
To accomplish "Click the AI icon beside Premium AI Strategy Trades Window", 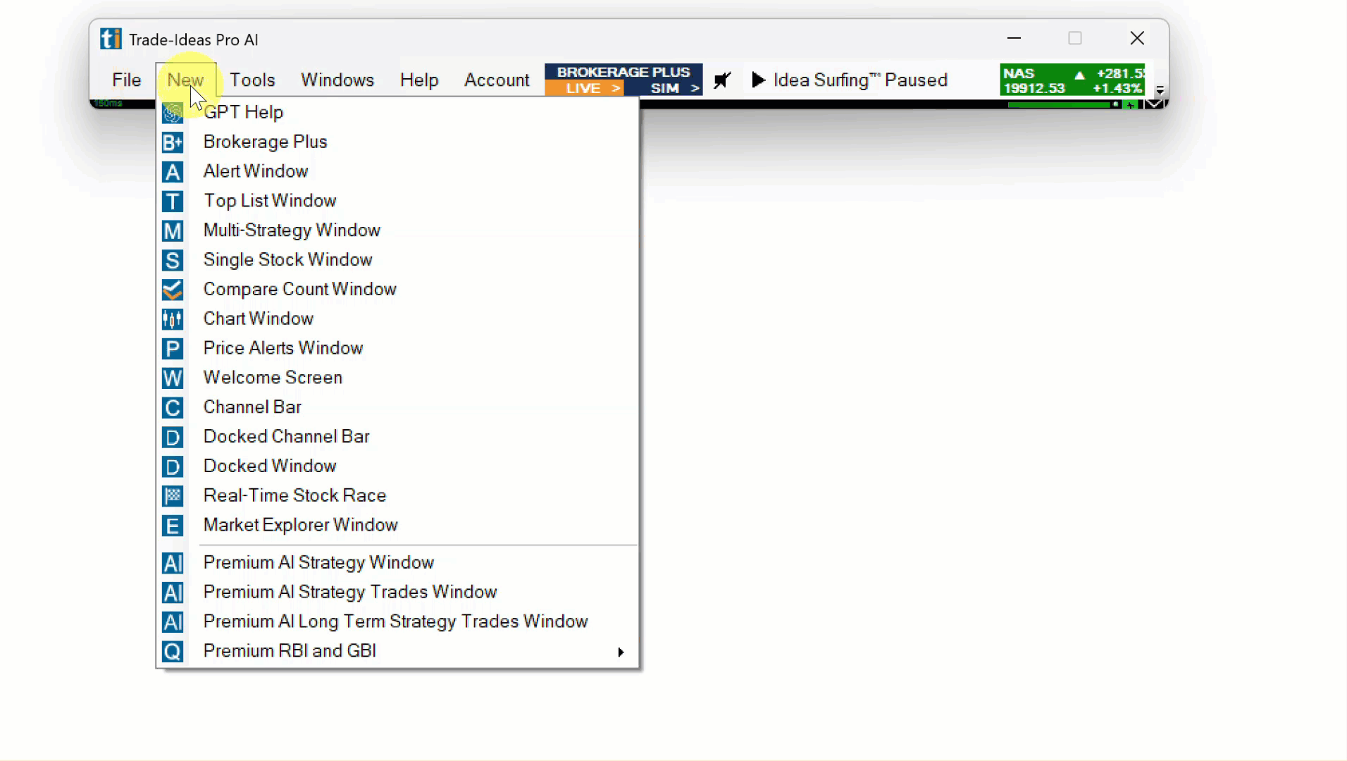I will [x=173, y=593].
